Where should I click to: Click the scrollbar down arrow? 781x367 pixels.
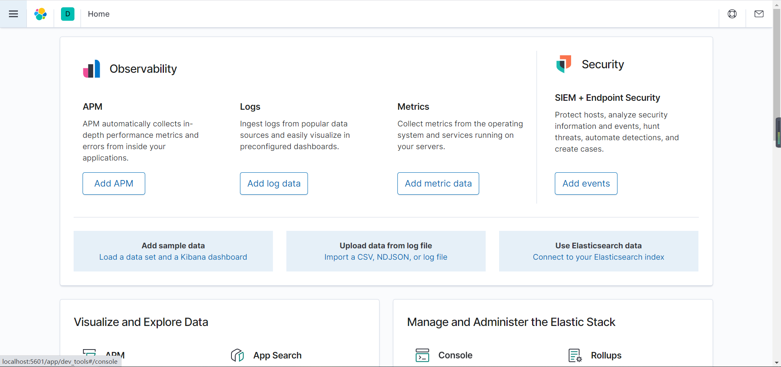(777, 362)
